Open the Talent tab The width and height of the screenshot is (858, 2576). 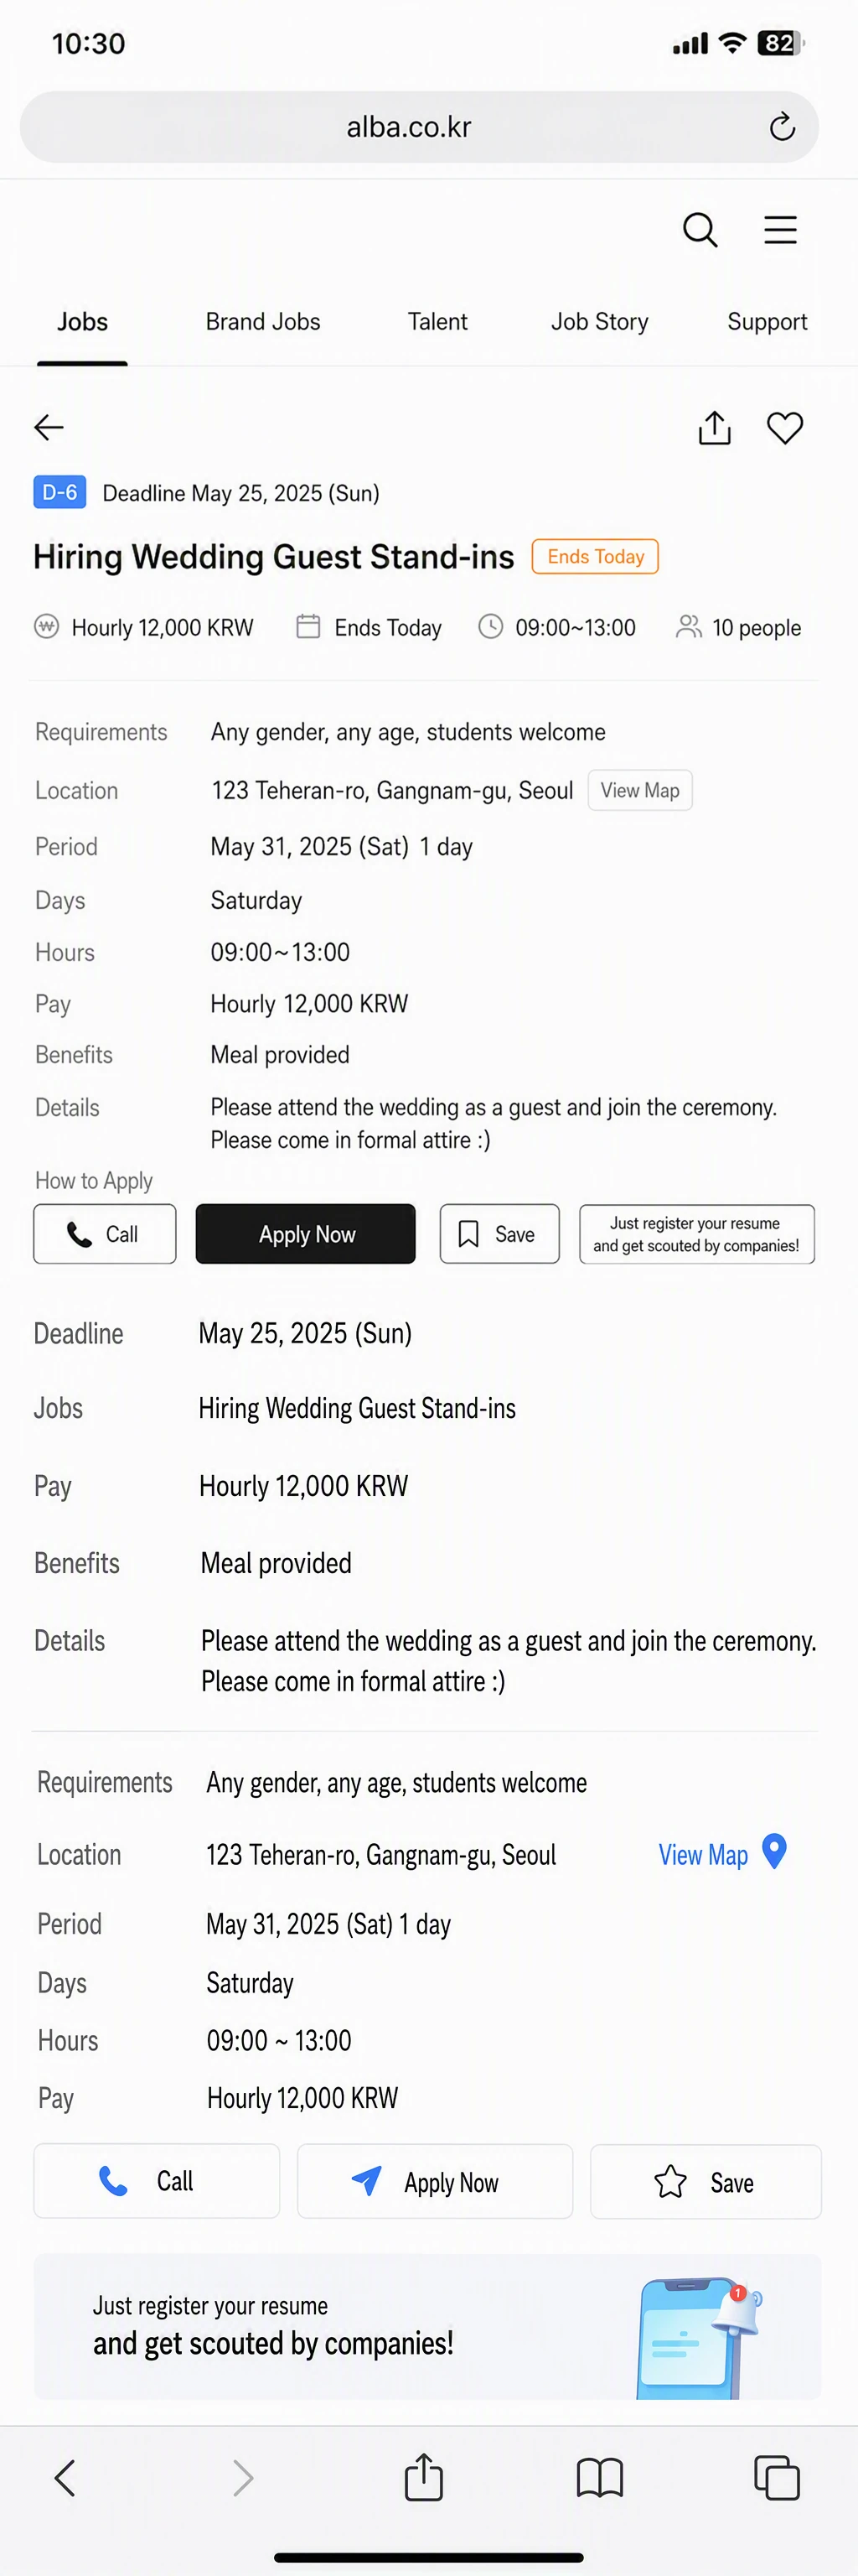click(x=437, y=322)
